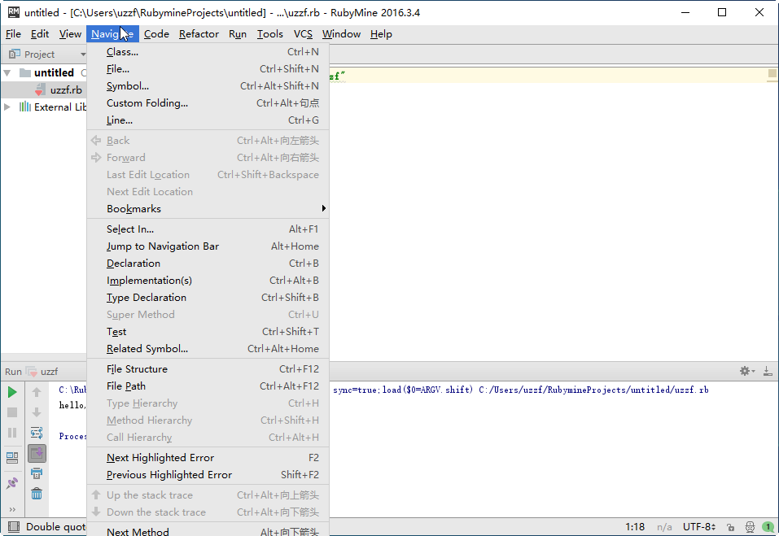Image resolution: width=779 pixels, height=536 pixels.
Task: Click the Up stack trace arrow in Run panel
Action: coord(37,392)
